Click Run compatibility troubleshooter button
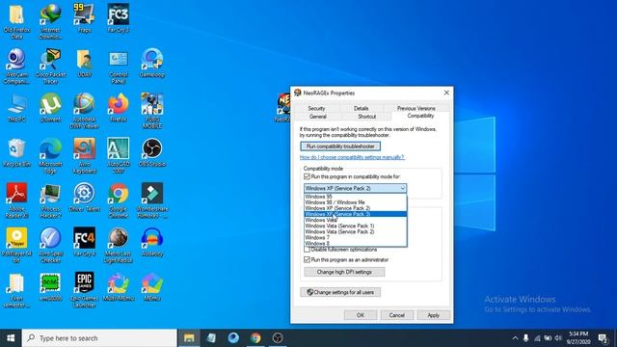 coord(340,147)
